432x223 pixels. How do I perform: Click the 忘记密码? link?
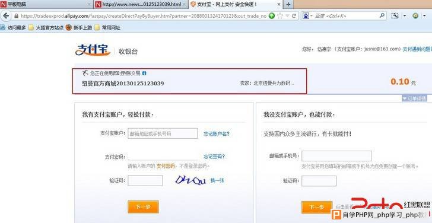pyautogui.click(x=214, y=157)
